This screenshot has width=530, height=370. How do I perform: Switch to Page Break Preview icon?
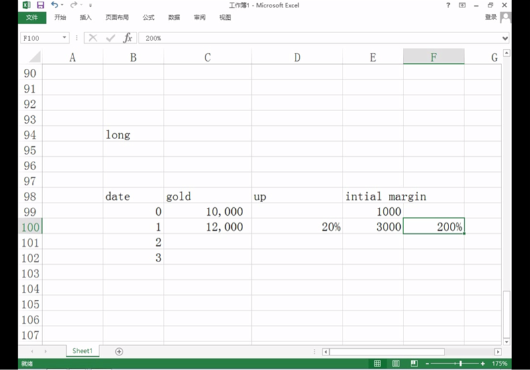(x=413, y=363)
